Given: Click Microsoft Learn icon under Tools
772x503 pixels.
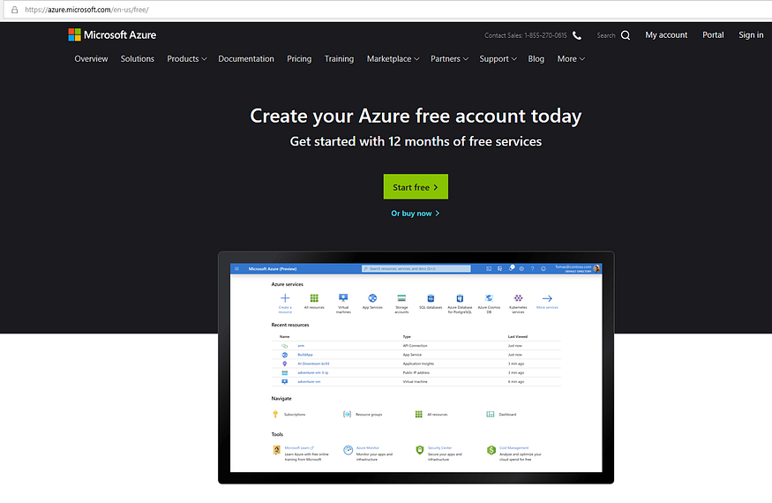Looking at the screenshot, I should tap(277, 450).
